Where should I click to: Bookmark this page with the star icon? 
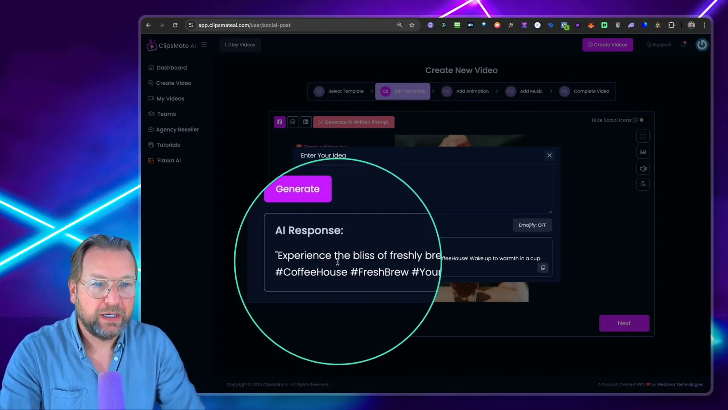tap(412, 25)
